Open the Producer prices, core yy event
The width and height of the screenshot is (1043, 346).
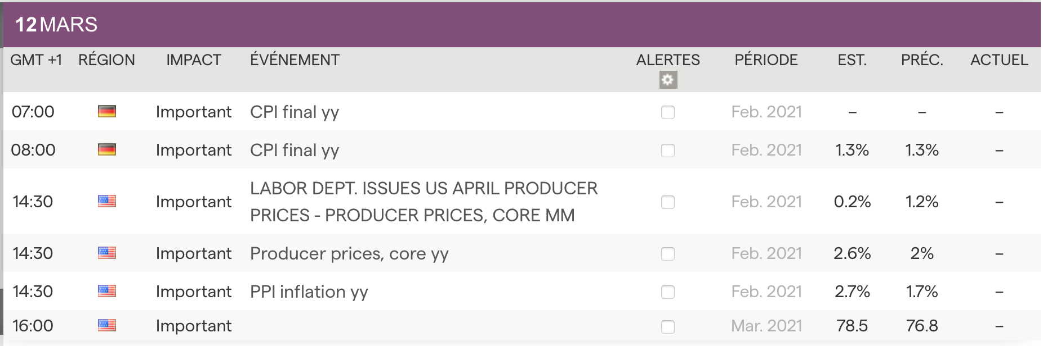point(349,254)
